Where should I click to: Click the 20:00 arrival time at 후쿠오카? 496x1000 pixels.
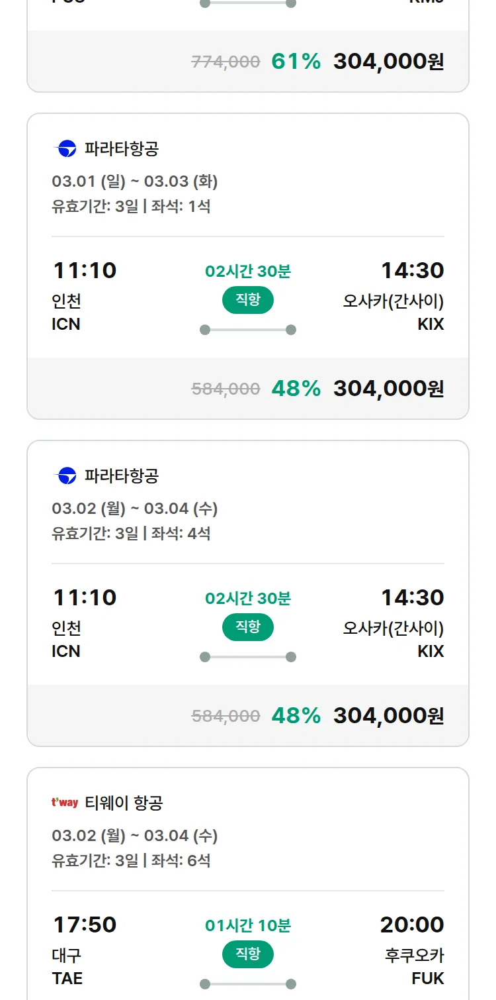411,925
